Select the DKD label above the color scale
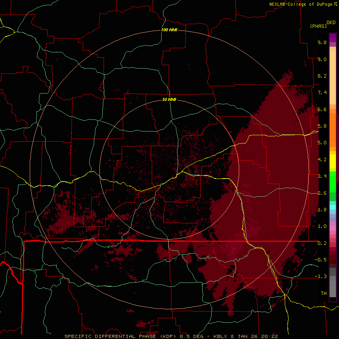339x339 pixels. pos(331,23)
